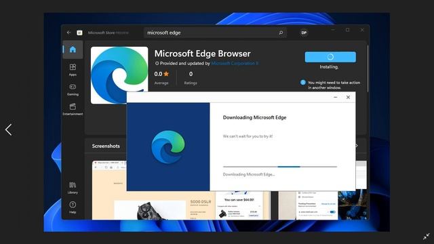
Task: Click the Downloading Microsoft Edge... status text
Action: pos(249,174)
